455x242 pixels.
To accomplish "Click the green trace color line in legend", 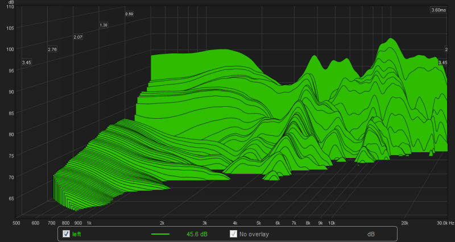I will 160,234.
